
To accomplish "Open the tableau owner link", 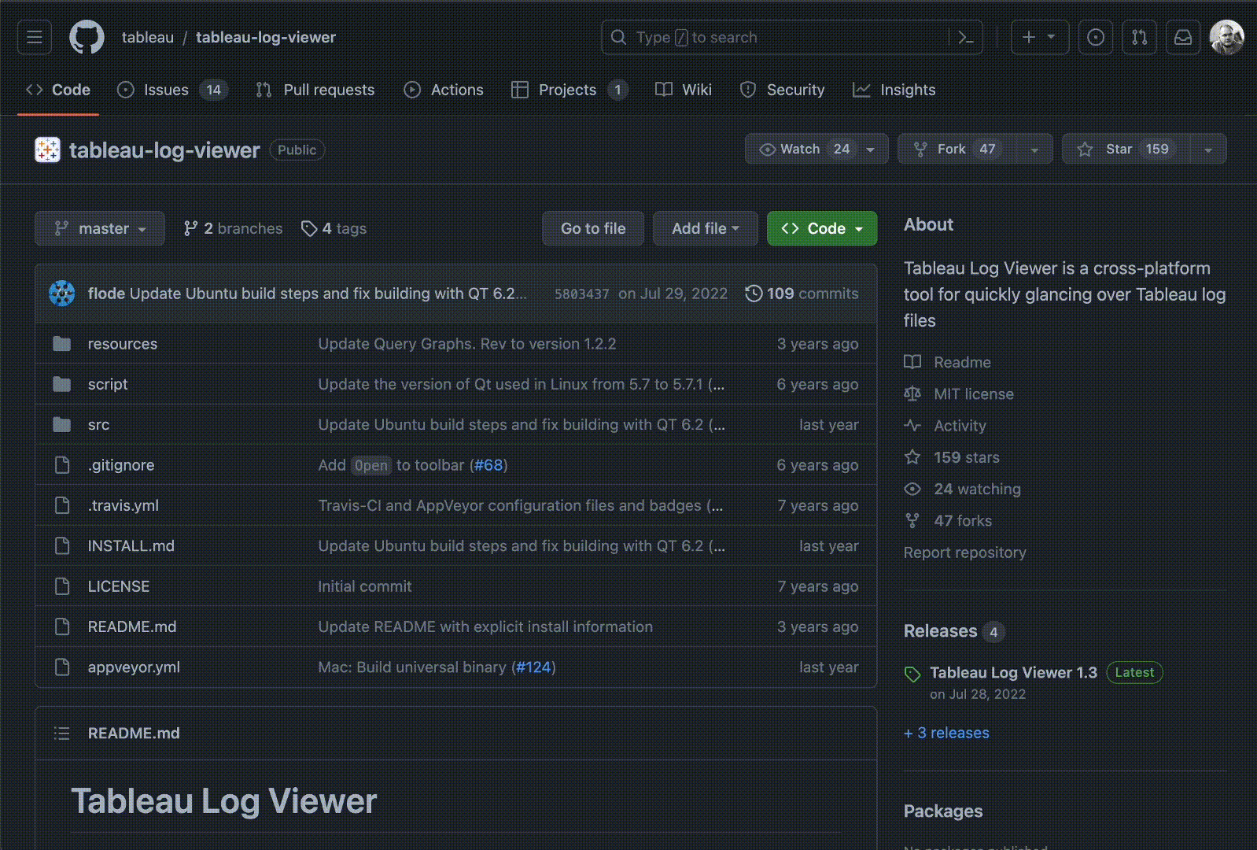I will point(148,37).
